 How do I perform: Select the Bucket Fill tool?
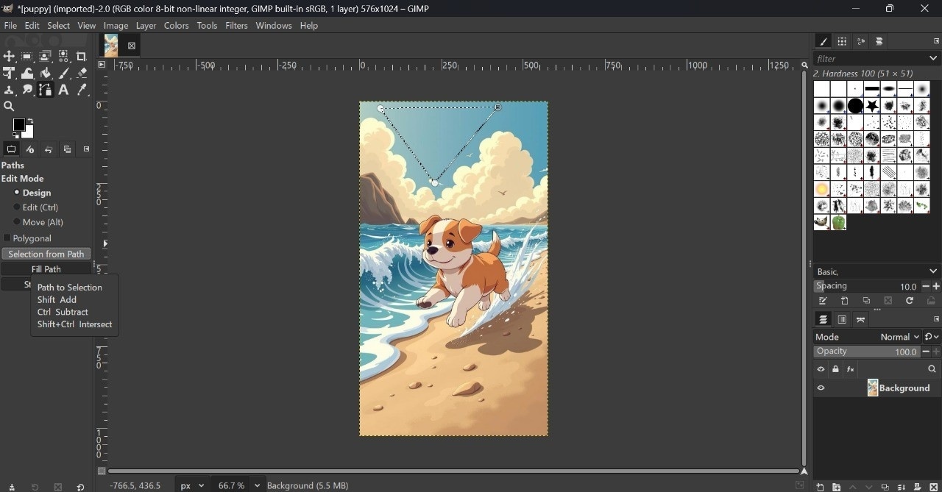pyautogui.click(x=46, y=73)
